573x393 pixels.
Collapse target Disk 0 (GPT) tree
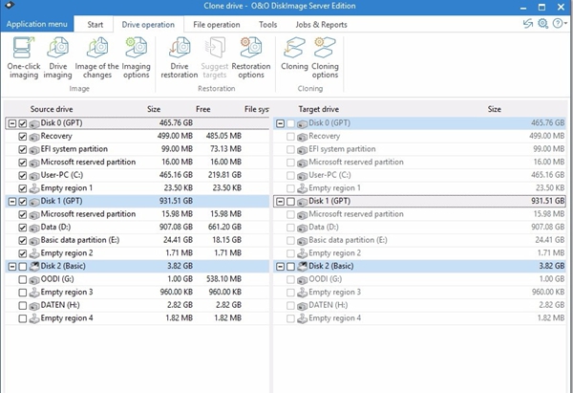(280, 123)
